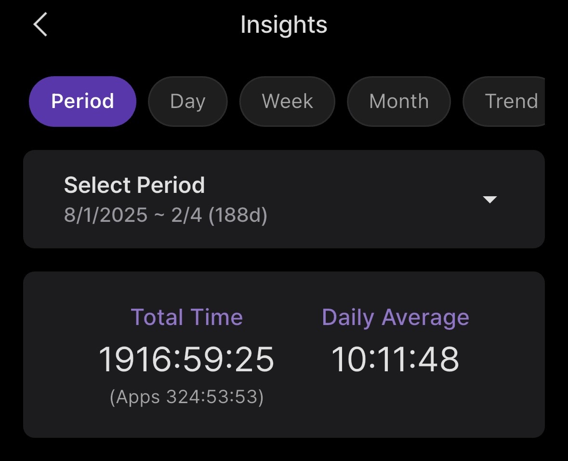Switch to the Day tab
The height and width of the screenshot is (461, 568).
click(187, 101)
